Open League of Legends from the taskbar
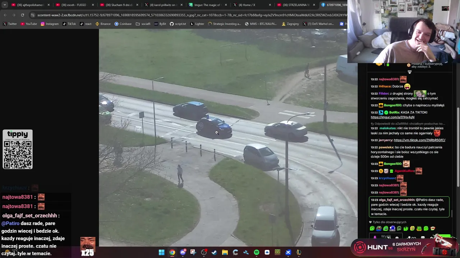This screenshot has height=258, width=460. point(299,252)
